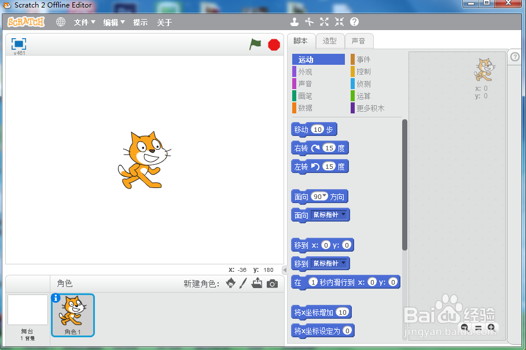The width and height of the screenshot is (526, 350).
Task: Click the green flag to start
Action: click(255, 44)
